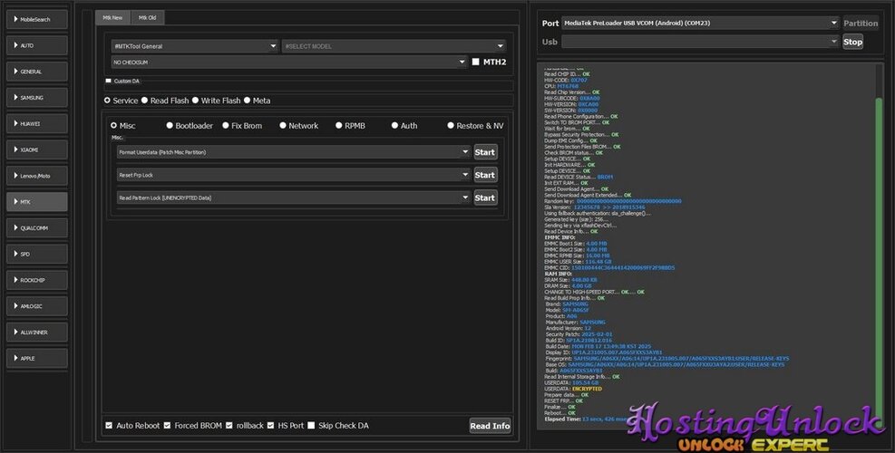Expand the AUTO sidebar category
The height and width of the screenshot is (453, 895).
click(37, 45)
